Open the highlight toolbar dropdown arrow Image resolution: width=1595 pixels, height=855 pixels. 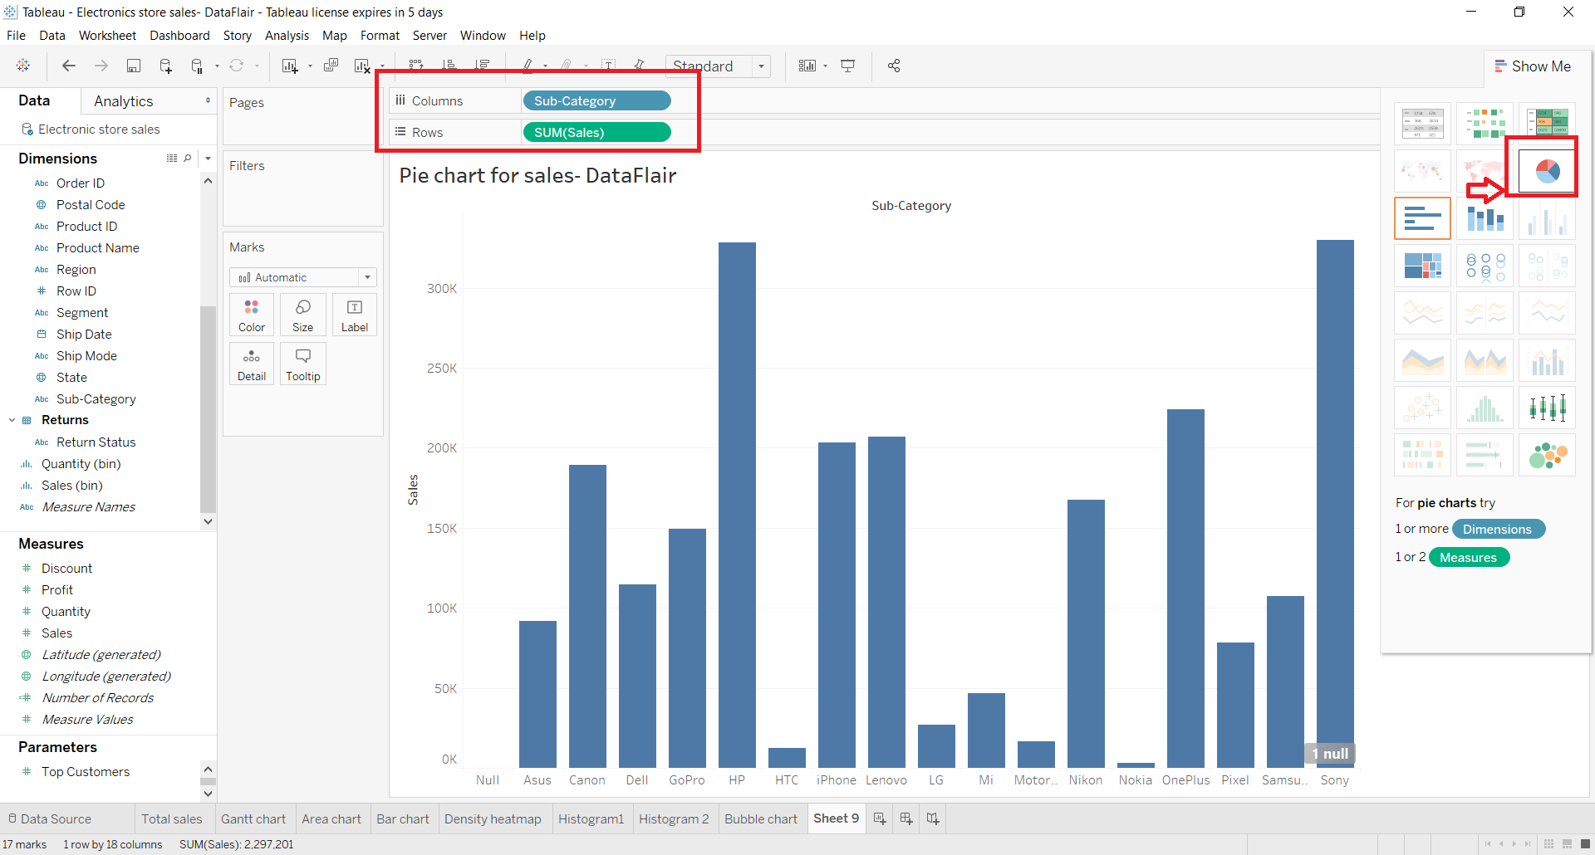pos(545,66)
